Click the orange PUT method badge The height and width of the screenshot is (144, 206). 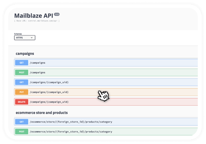(22, 92)
